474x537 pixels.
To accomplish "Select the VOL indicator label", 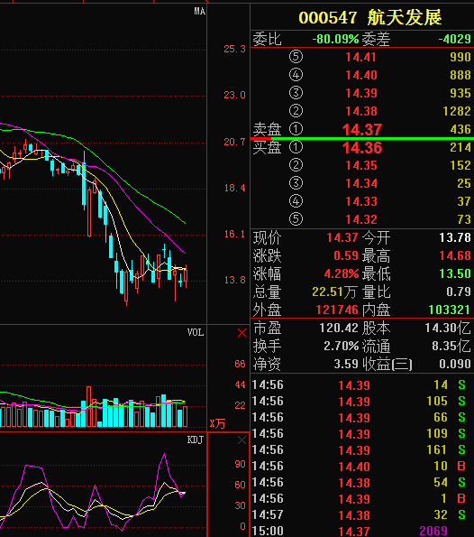I will pos(196,332).
